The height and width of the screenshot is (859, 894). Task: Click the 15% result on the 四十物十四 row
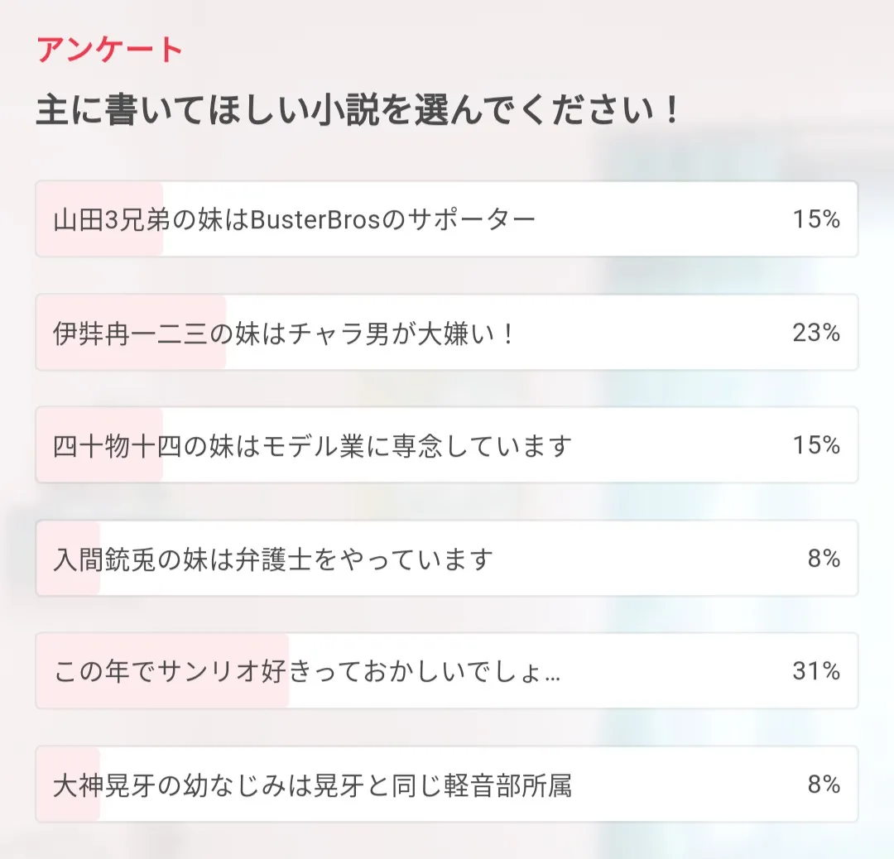point(816,445)
